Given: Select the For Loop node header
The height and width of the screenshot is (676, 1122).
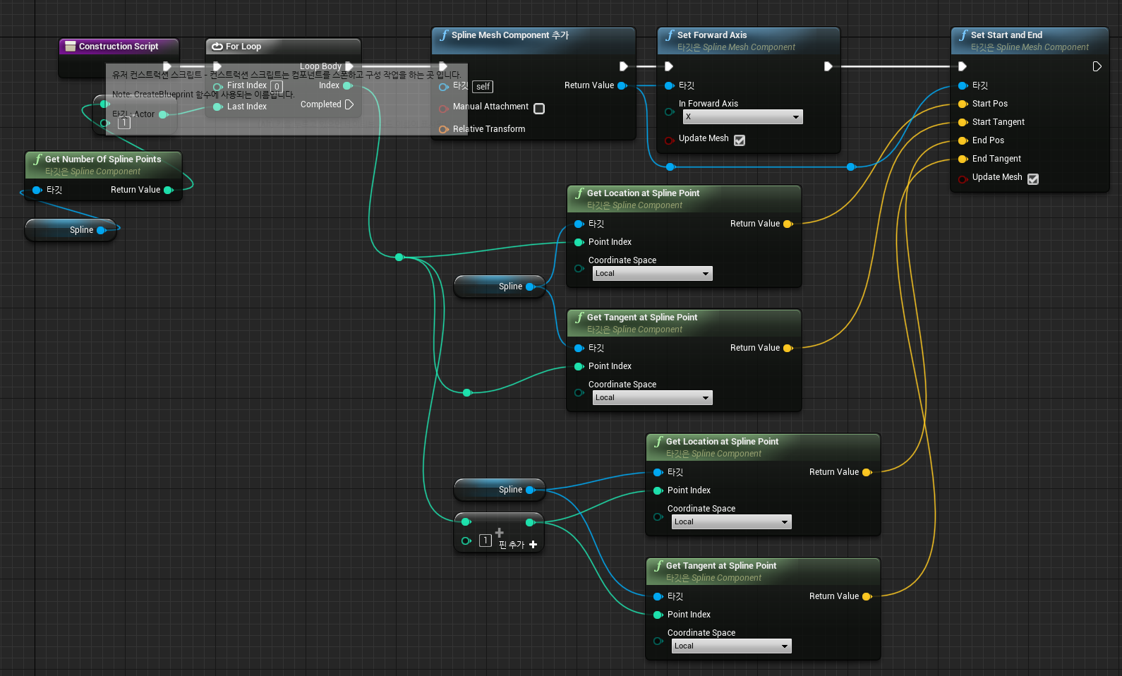Looking at the screenshot, I should [283, 47].
